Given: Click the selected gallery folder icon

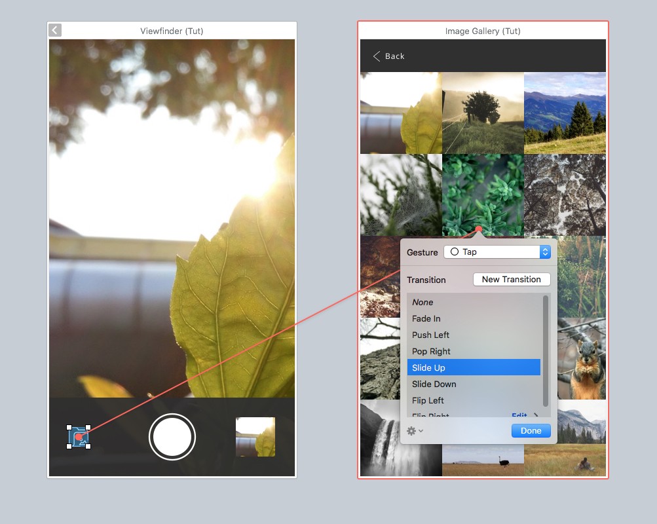Looking at the screenshot, I should [78, 437].
